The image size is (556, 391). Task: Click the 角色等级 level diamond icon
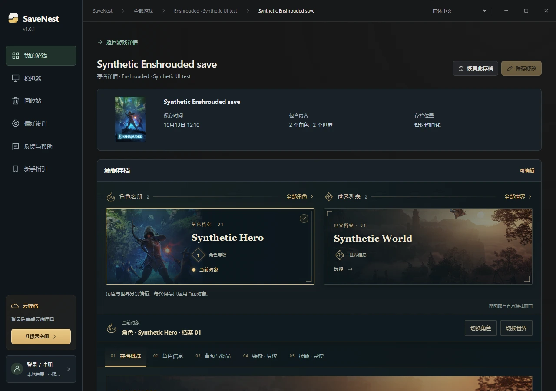point(199,255)
